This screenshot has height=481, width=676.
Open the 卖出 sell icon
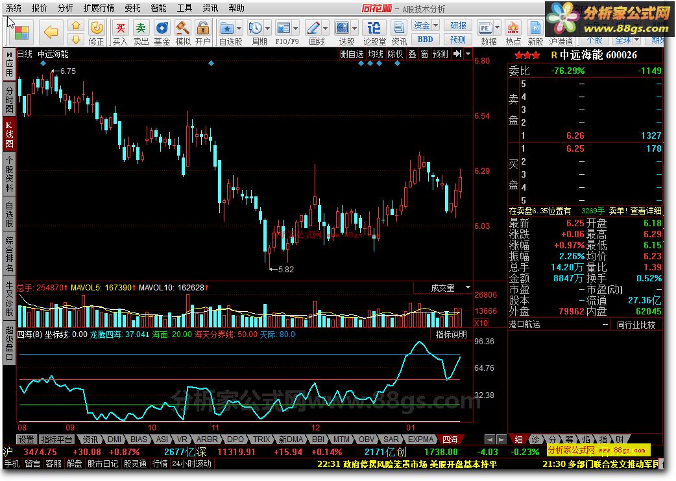coord(141,29)
